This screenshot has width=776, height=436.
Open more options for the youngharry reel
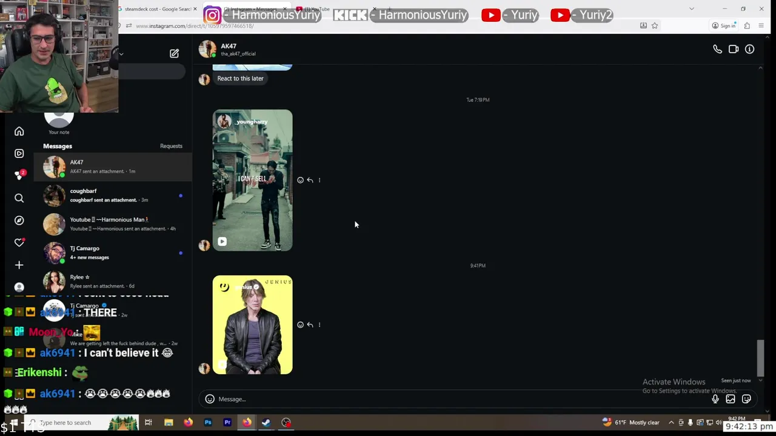tap(319, 180)
